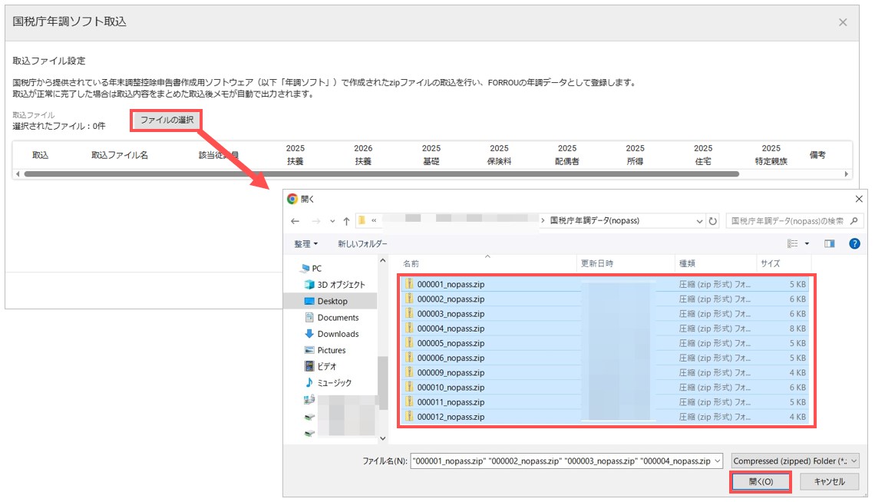Click the table scrollbar left arrow
Image resolution: width=875 pixels, height=502 pixels.
click(18, 174)
